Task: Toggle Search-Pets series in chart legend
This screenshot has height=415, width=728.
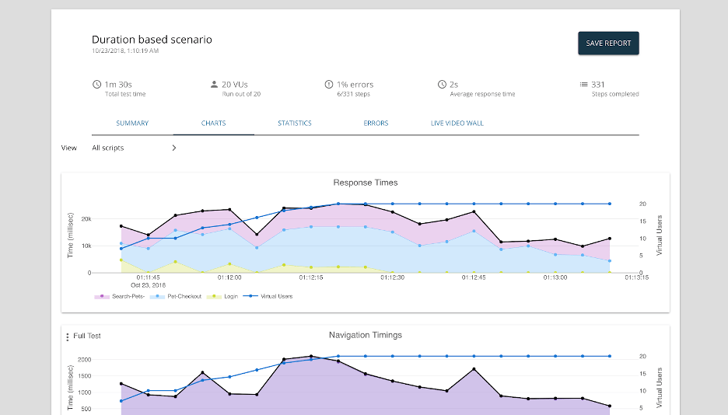Action: (120, 296)
